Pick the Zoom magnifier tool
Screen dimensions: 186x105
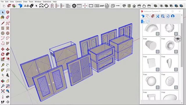pyautogui.click(x=3, y=86)
